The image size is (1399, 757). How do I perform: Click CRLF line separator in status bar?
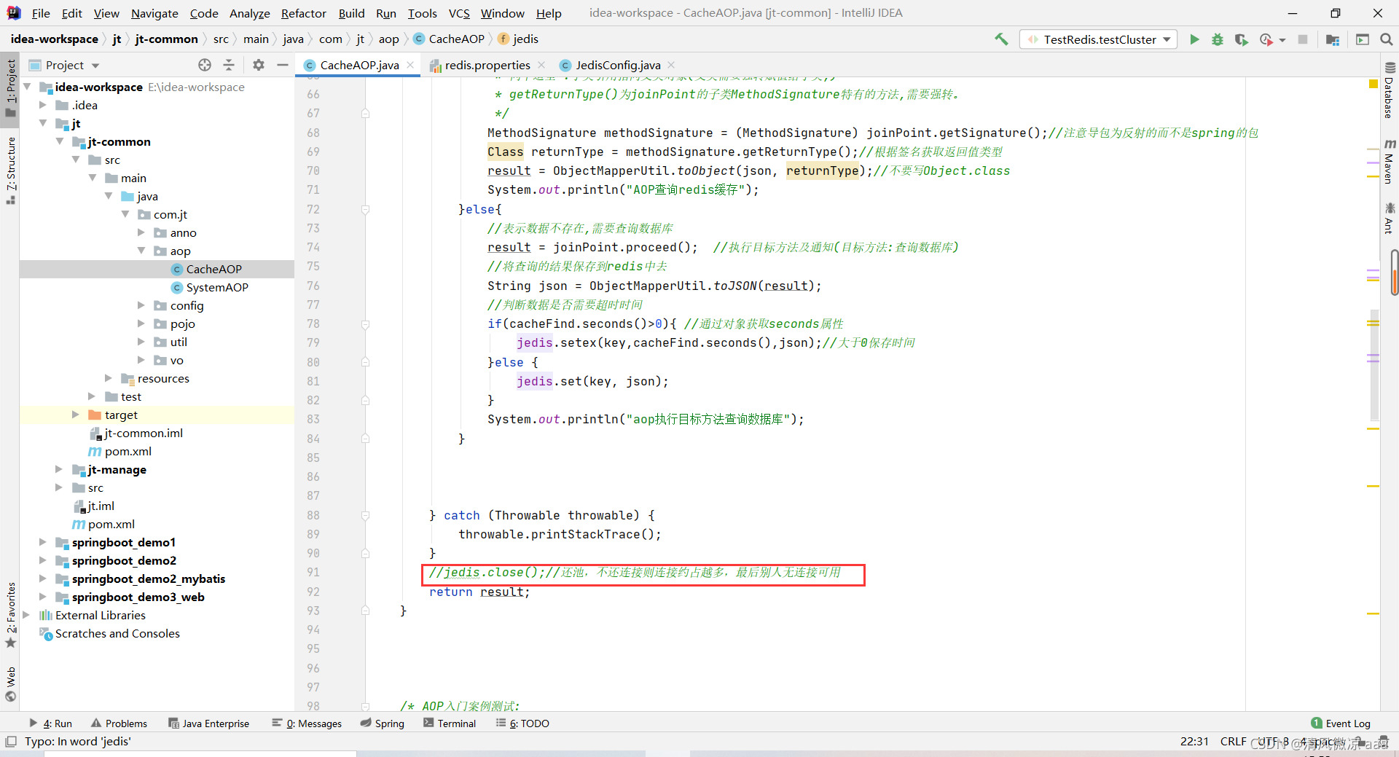click(x=1233, y=742)
